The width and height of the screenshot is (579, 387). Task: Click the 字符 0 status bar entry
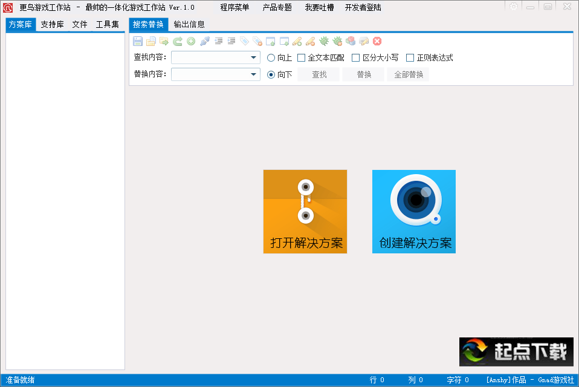pyautogui.click(x=458, y=380)
